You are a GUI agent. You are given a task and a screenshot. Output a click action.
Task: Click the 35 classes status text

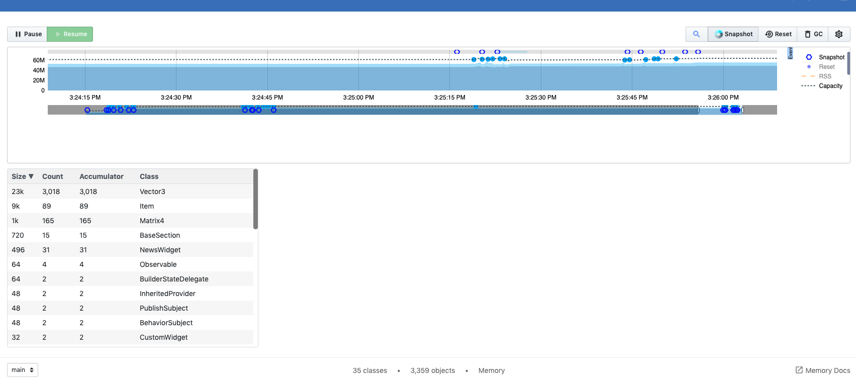[370, 370]
